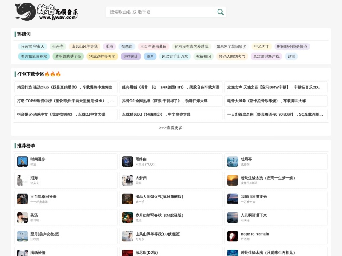342x256 pixels.
Task: Open album cover for 人儿啊请慢下来
Action: point(233,218)
